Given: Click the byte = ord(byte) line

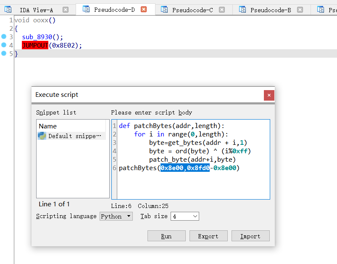Looking at the screenshot, I should click(x=200, y=151).
